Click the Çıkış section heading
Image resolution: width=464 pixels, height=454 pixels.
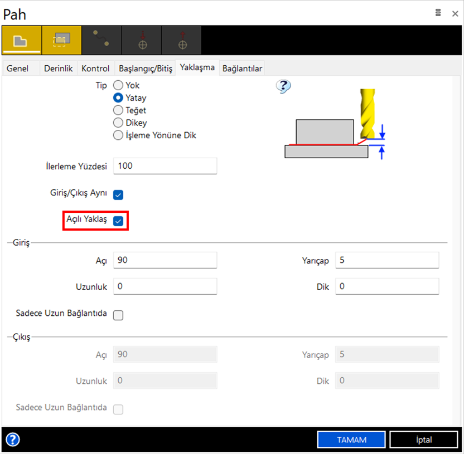(21, 337)
